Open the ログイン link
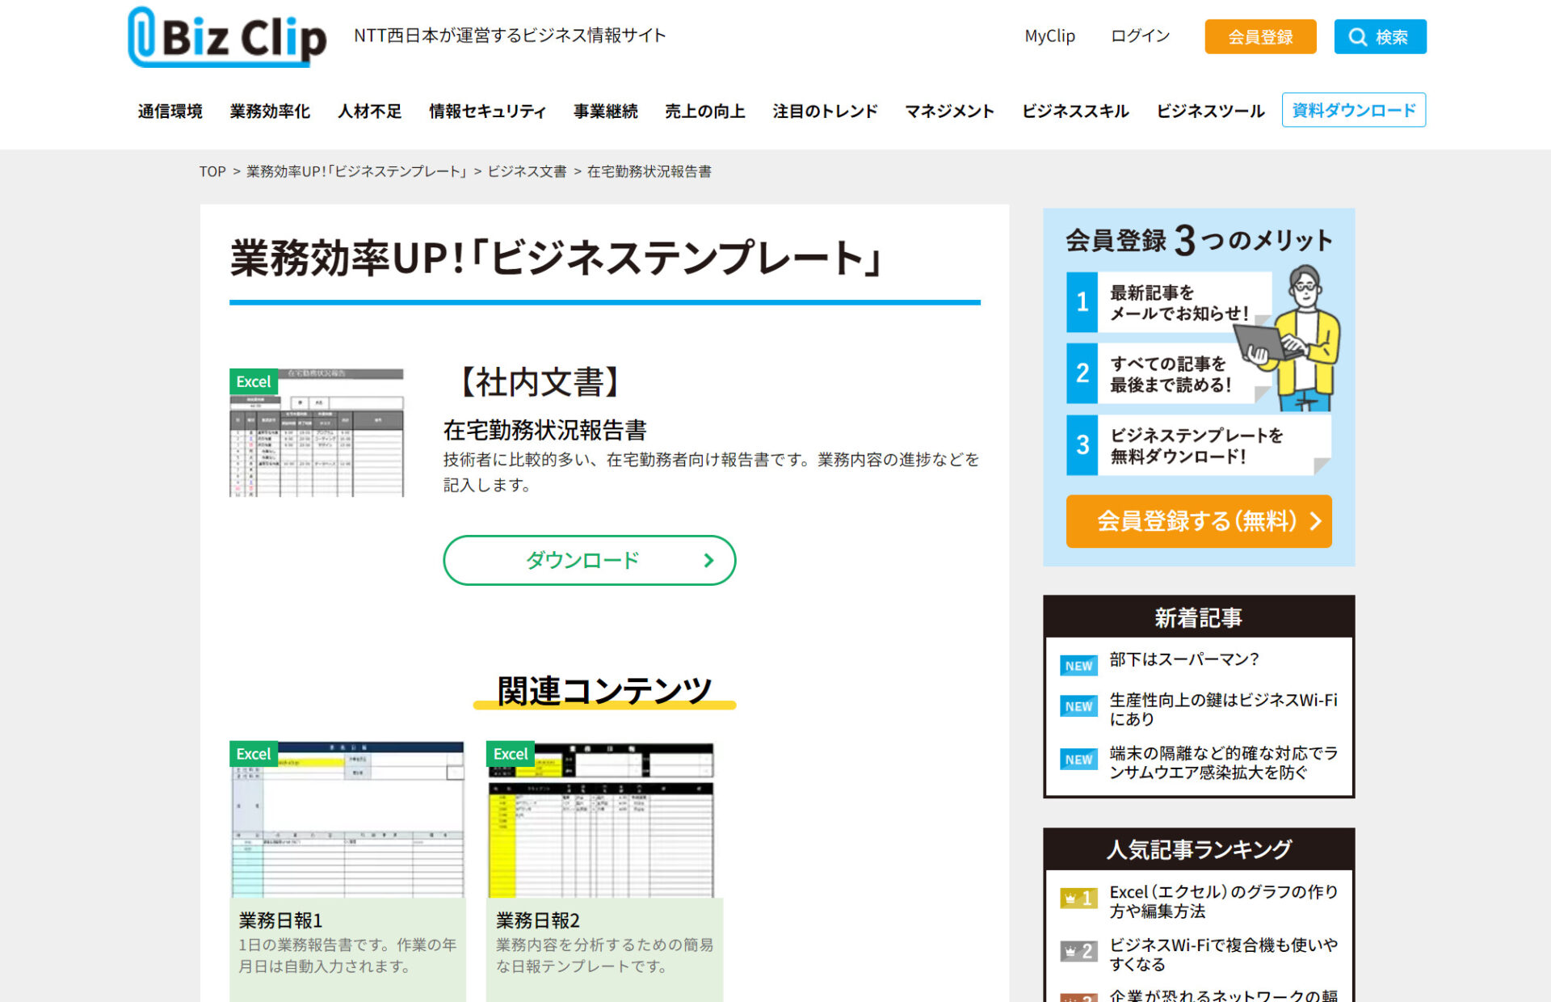Screen dimensions: 1551x1002 click(x=1139, y=36)
